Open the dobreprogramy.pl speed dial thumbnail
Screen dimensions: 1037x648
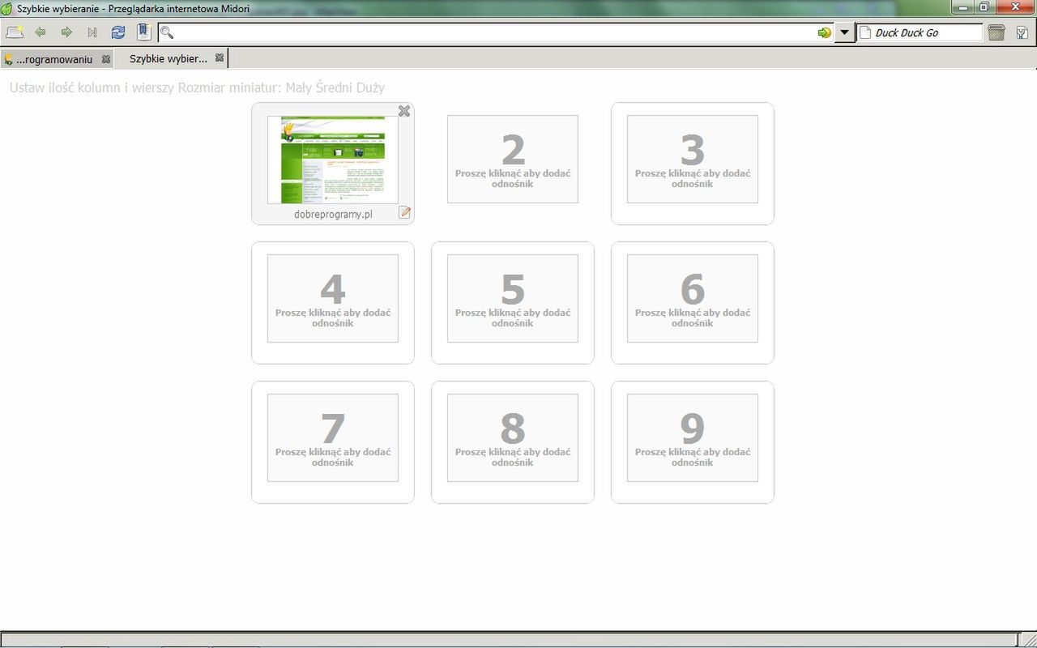click(x=333, y=160)
